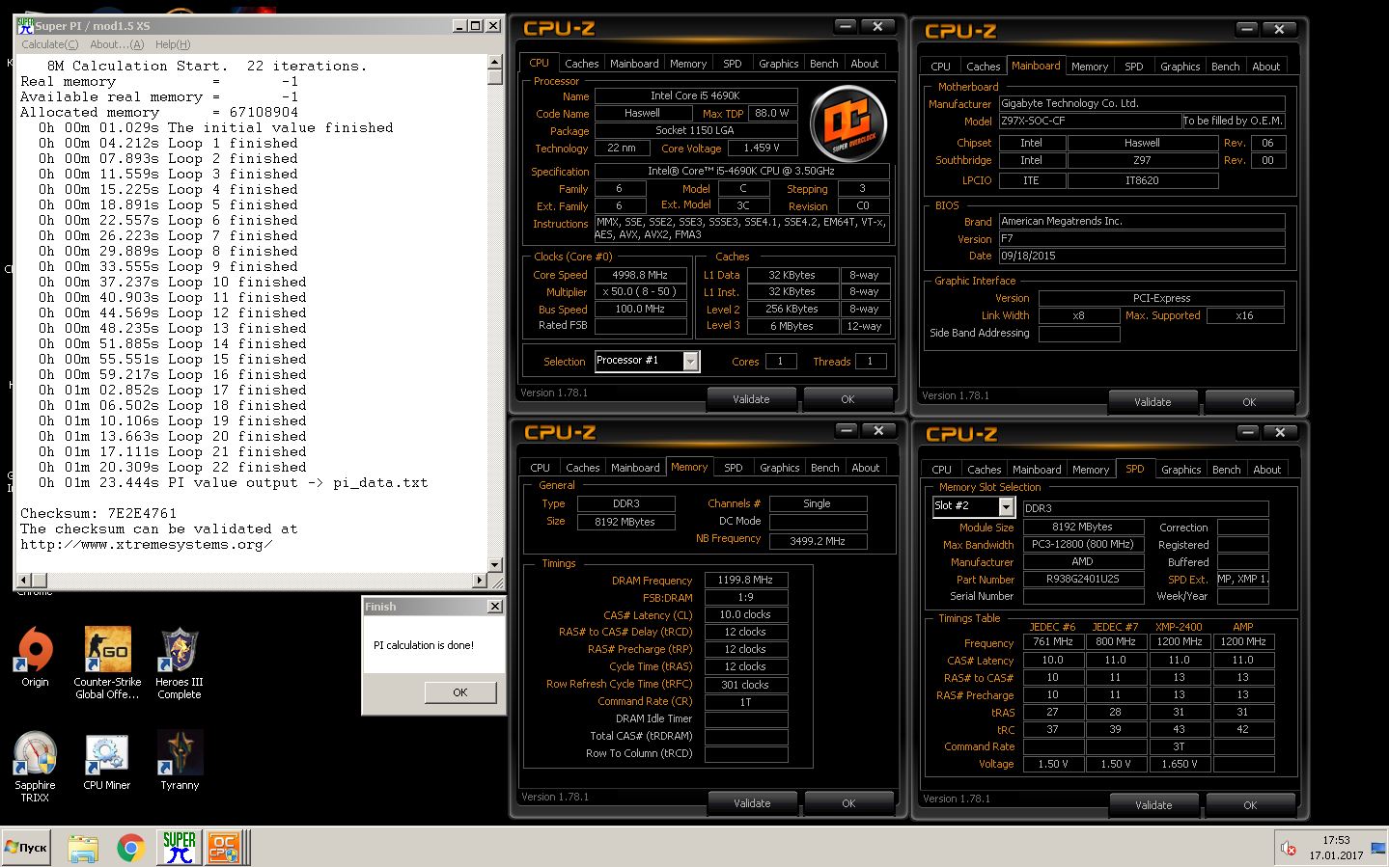The image size is (1389, 867).
Task: Switch to OC CPU-Z taskbar icon
Action: click(223, 848)
